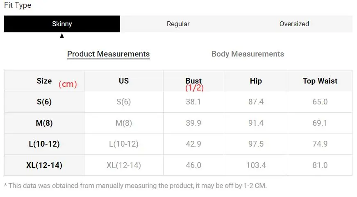Click the Top Waist column header
The width and height of the screenshot is (357, 197).
[320, 81]
